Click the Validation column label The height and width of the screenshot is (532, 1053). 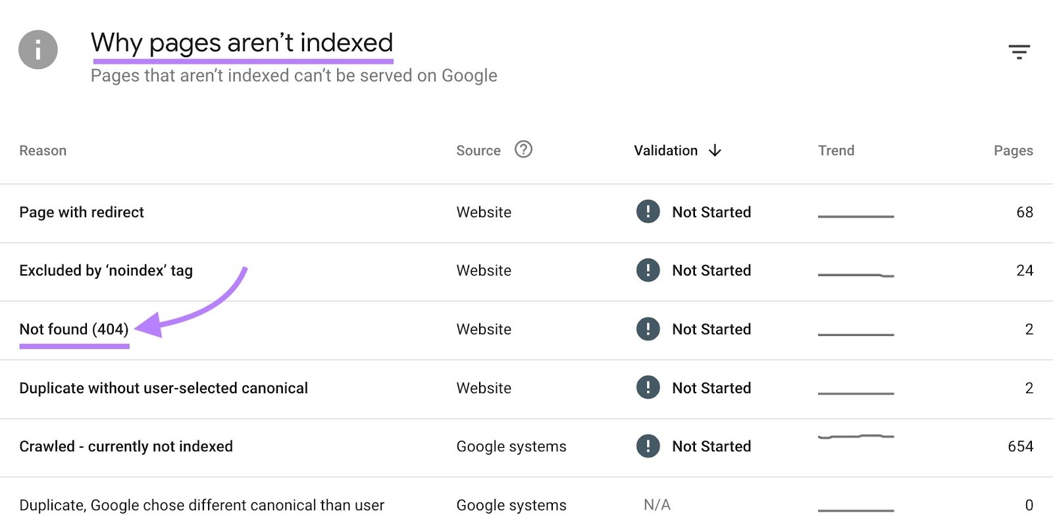(665, 150)
